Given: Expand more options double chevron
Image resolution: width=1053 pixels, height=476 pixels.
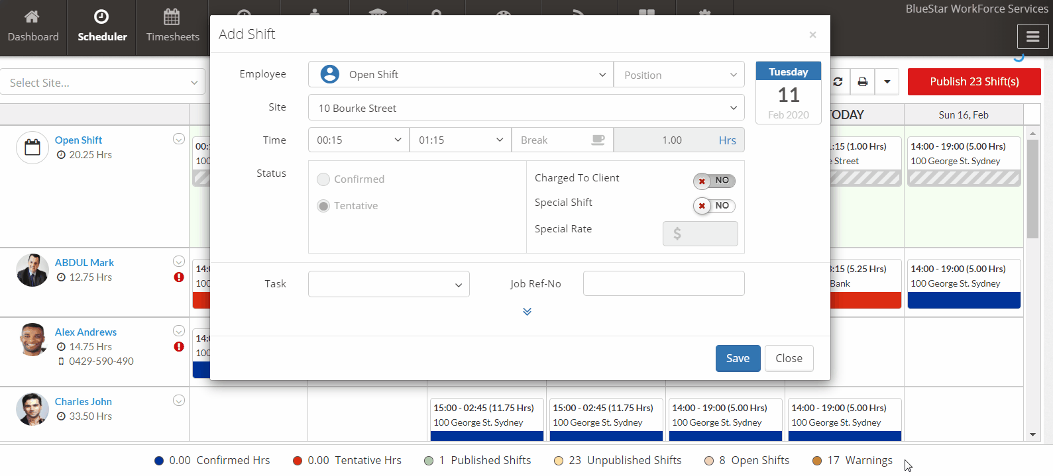Looking at the screenshot, I should tap(527, 312).
